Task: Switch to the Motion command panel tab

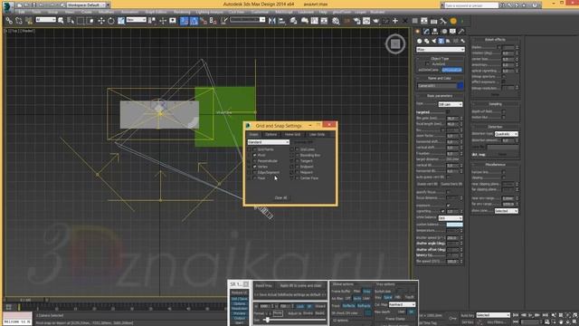Action: pyautogui.click(x=444, y=32)
